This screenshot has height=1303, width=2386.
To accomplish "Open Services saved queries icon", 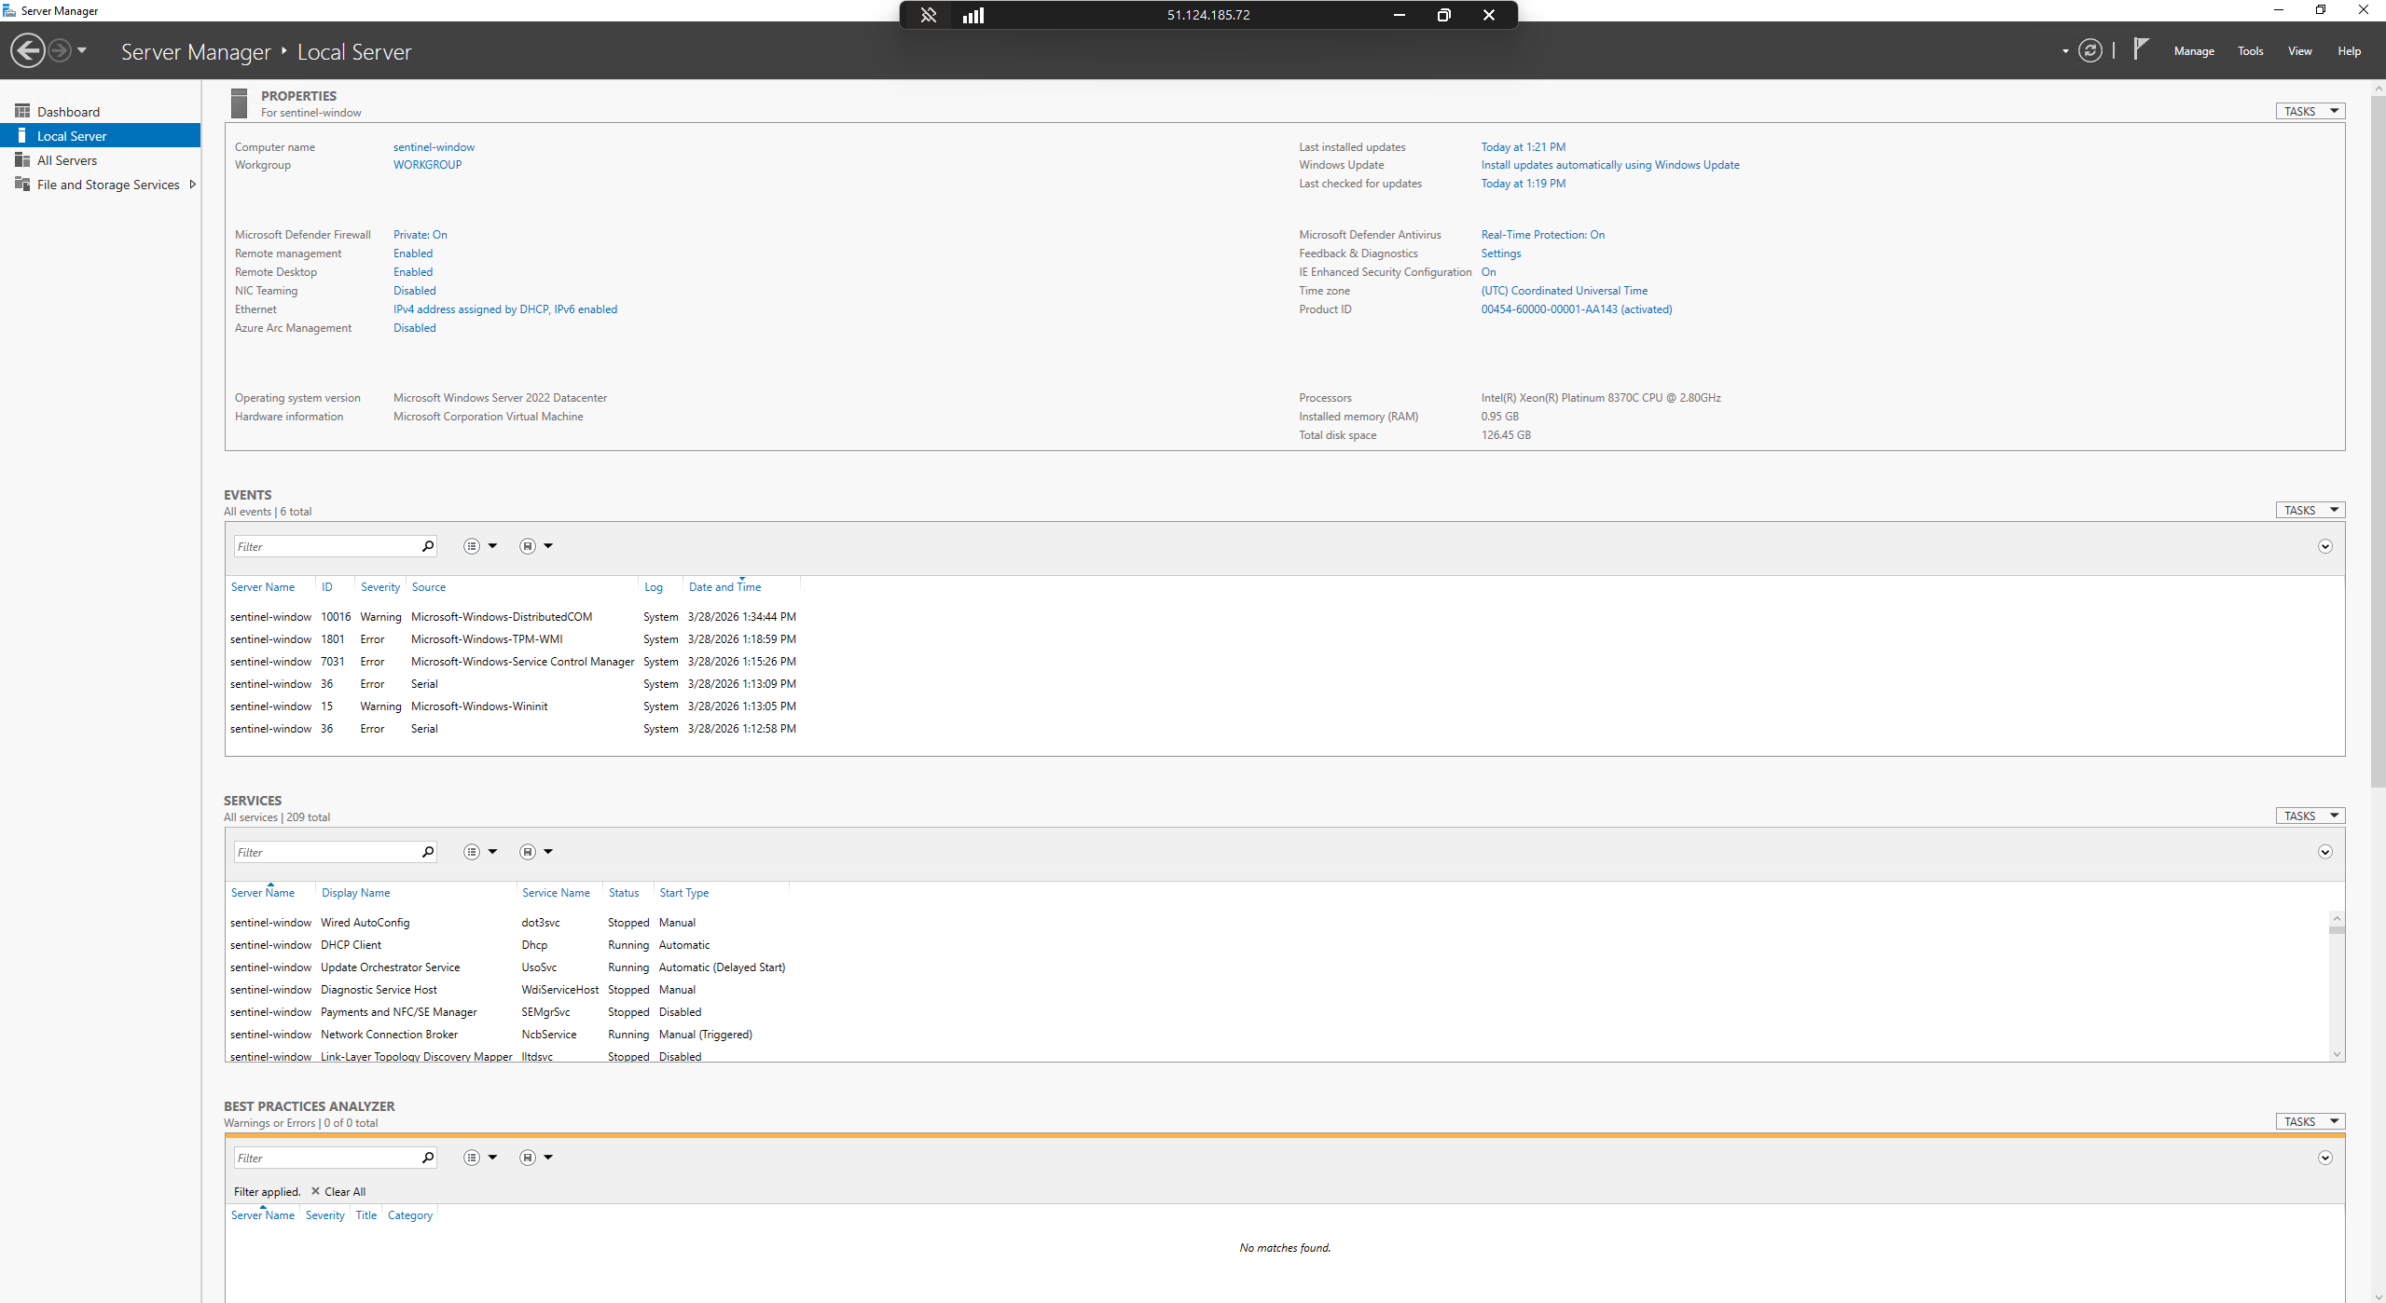I will click(528, 852).
